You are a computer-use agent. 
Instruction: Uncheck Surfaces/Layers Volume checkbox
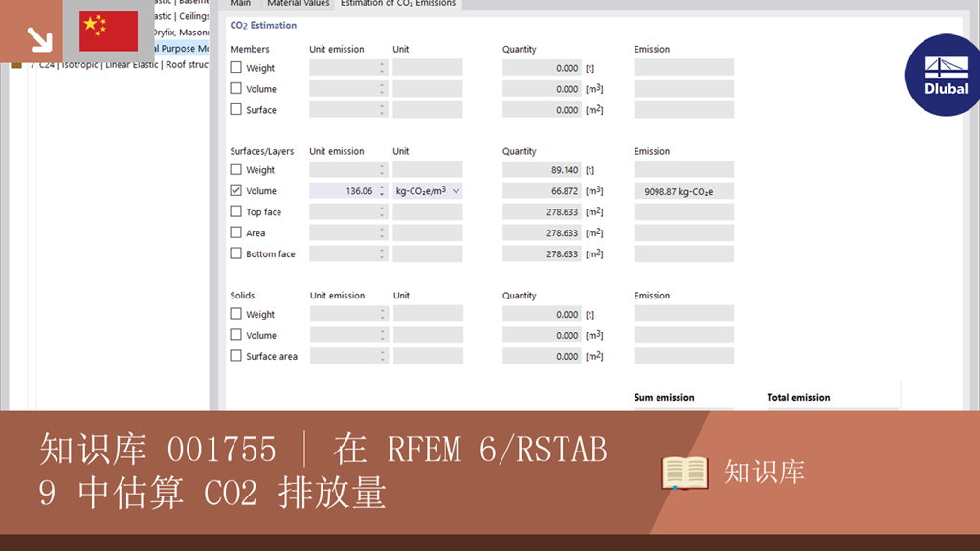point(235,190)
